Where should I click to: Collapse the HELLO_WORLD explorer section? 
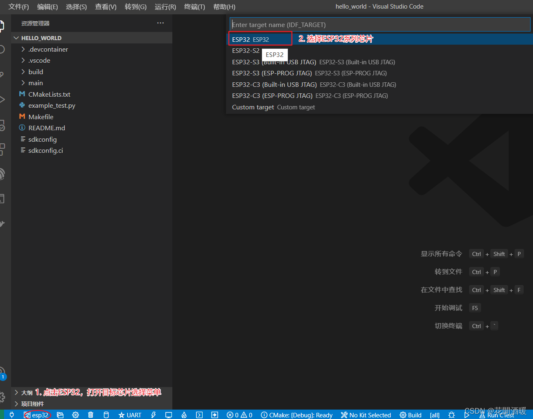[x=92, y=38]
